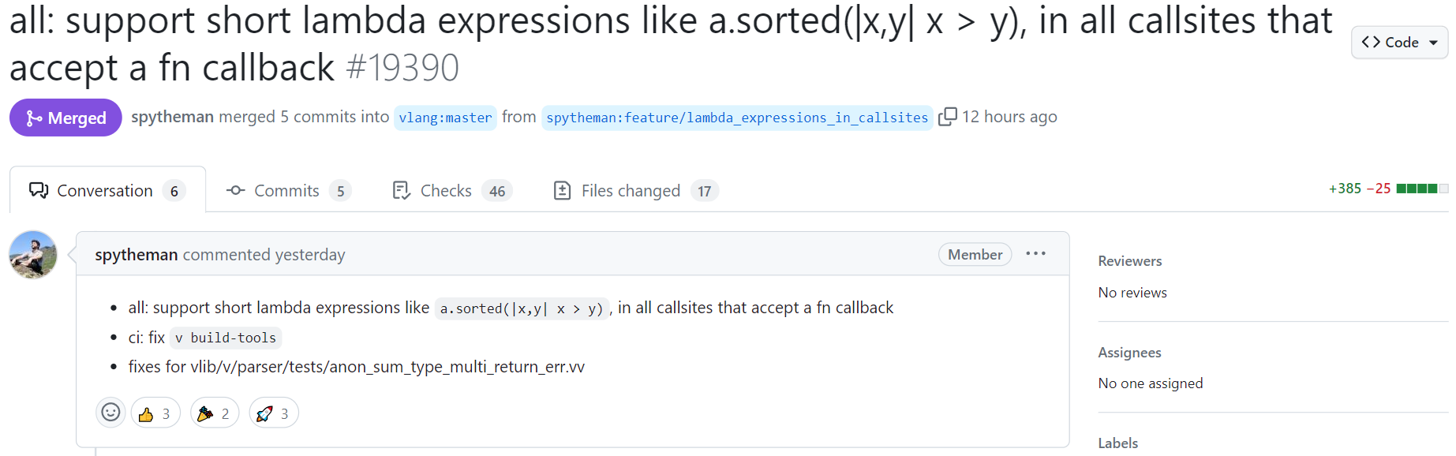Click the spytheman author link in comment header
The height and width of the screenshot is (456, 1456).
point(136,255)
